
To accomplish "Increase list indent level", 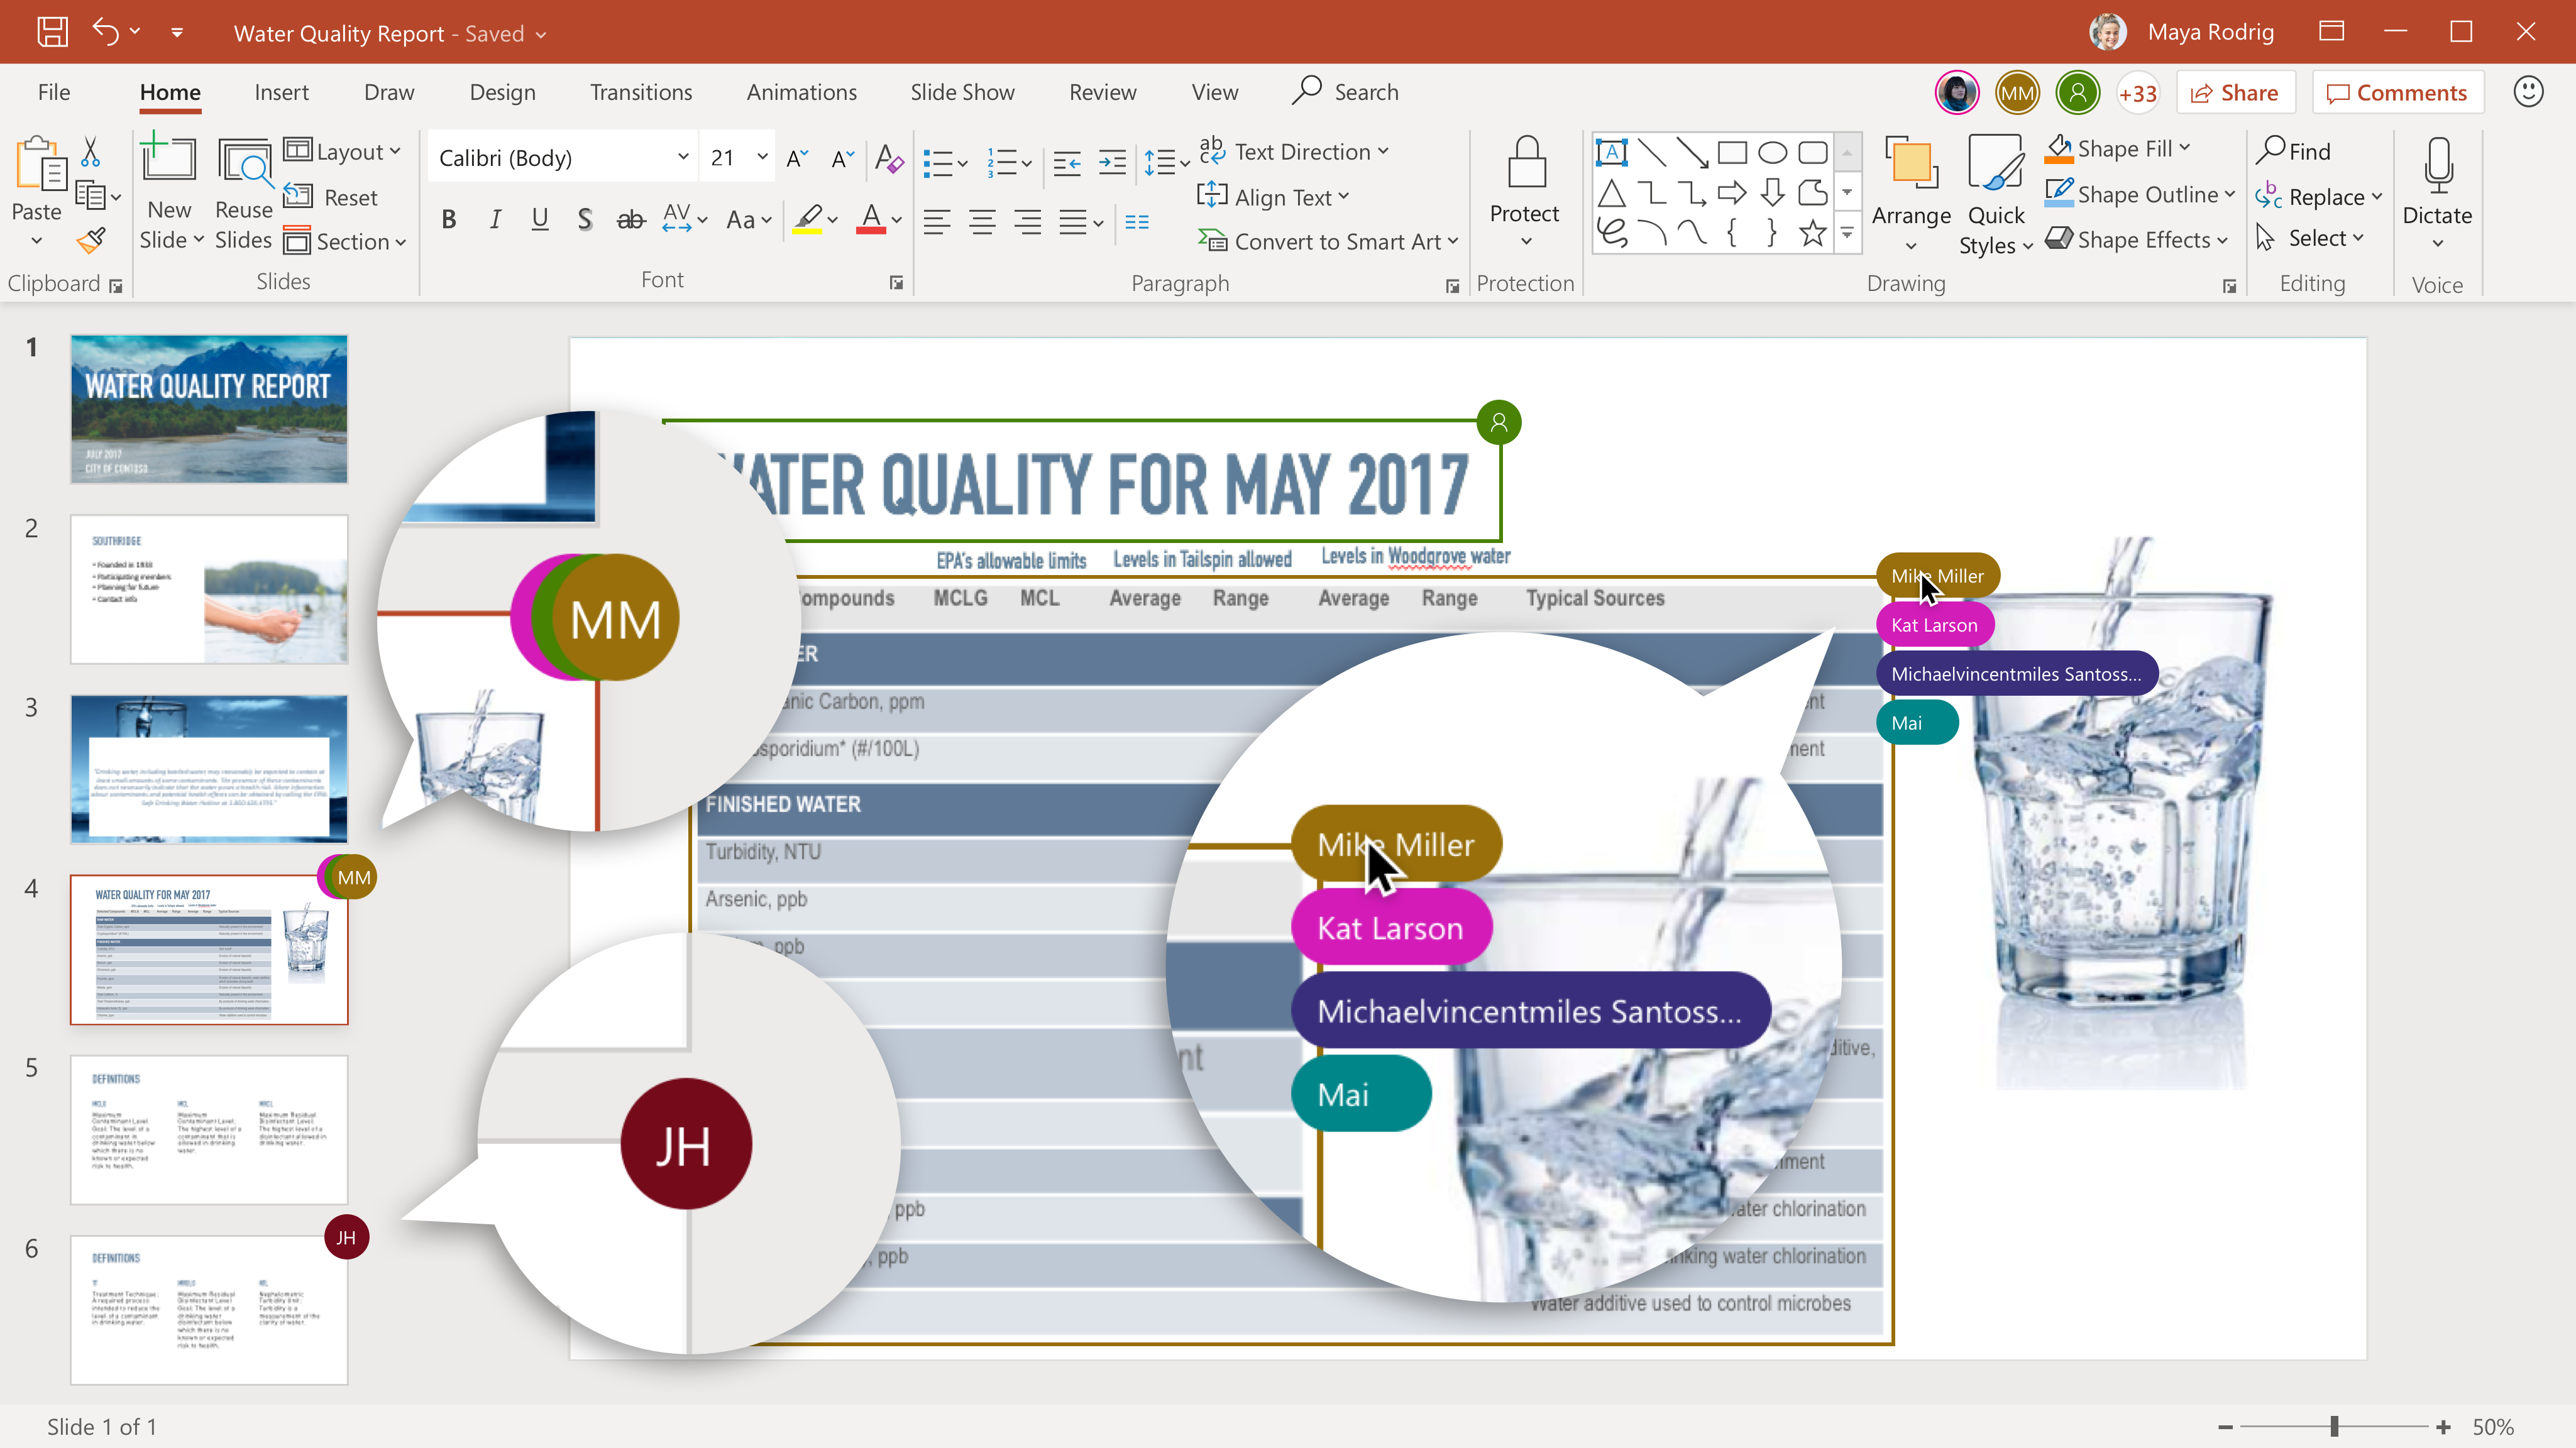I will [1112, 162].
